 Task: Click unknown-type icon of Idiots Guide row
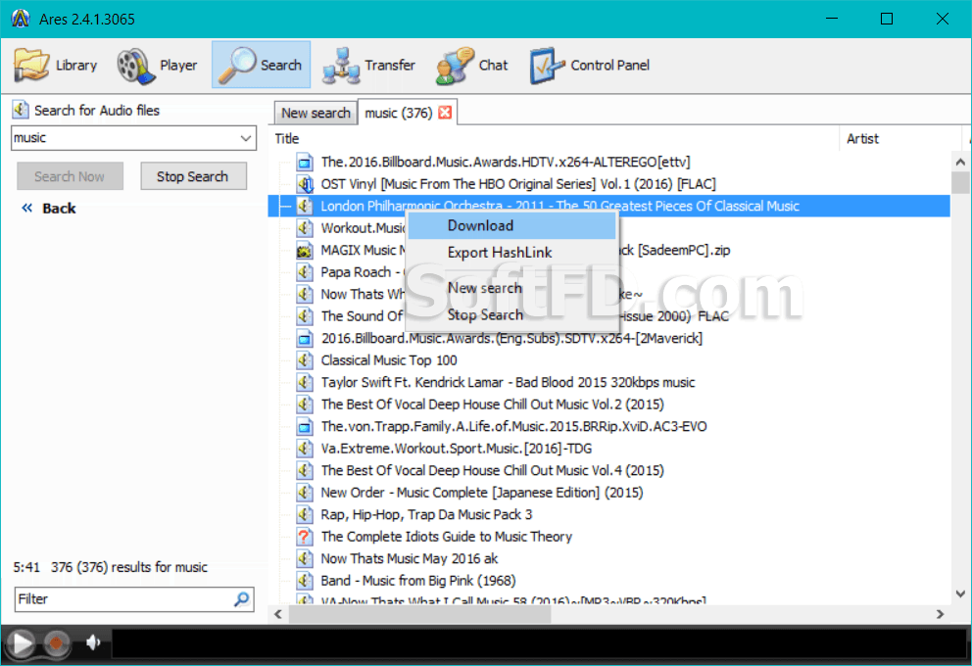(x=305, y=537)
